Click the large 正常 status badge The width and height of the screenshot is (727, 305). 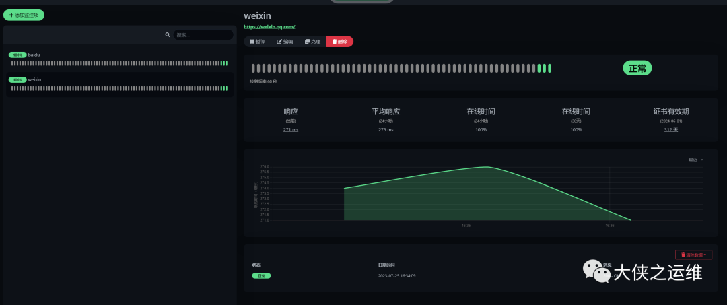tap(637, 69)
